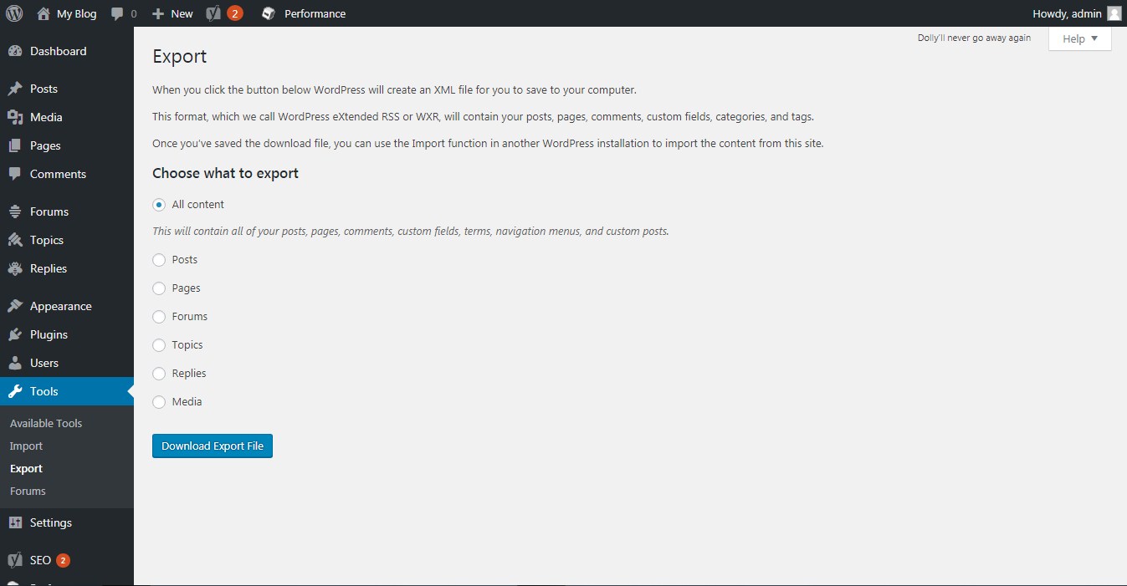Open the Import submenu item
The height and width of the screenshot is (586, 1127).
[26, 446]
